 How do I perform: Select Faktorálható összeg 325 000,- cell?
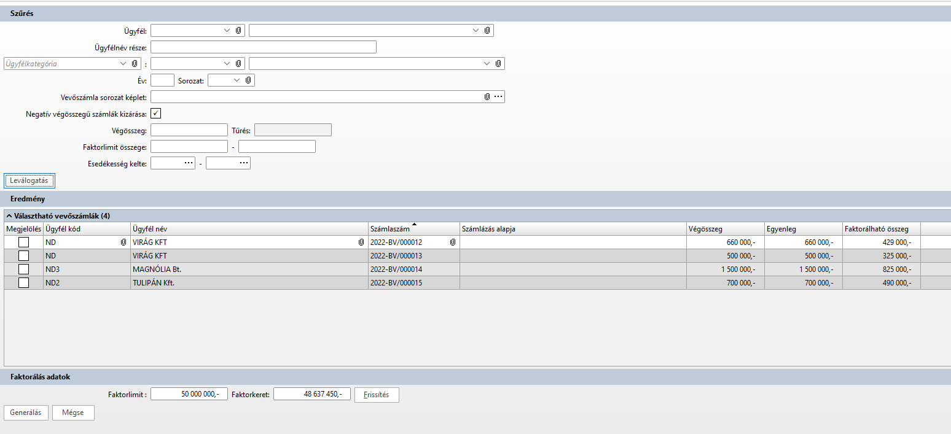pyautogui.click(x=882, y=256)
